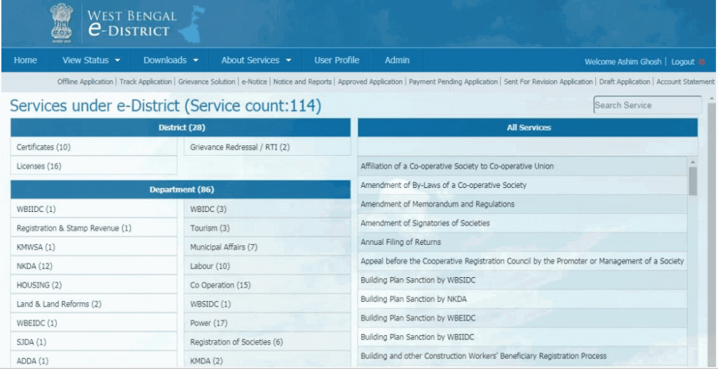Open Sent For Revision Application link
The image size is (718, 369).
coord(548,81)
